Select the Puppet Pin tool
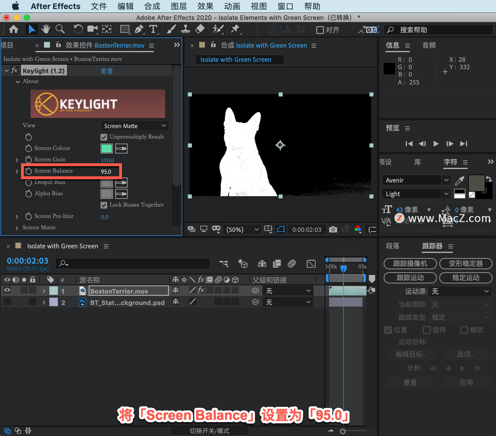 [x=235, y=29]
